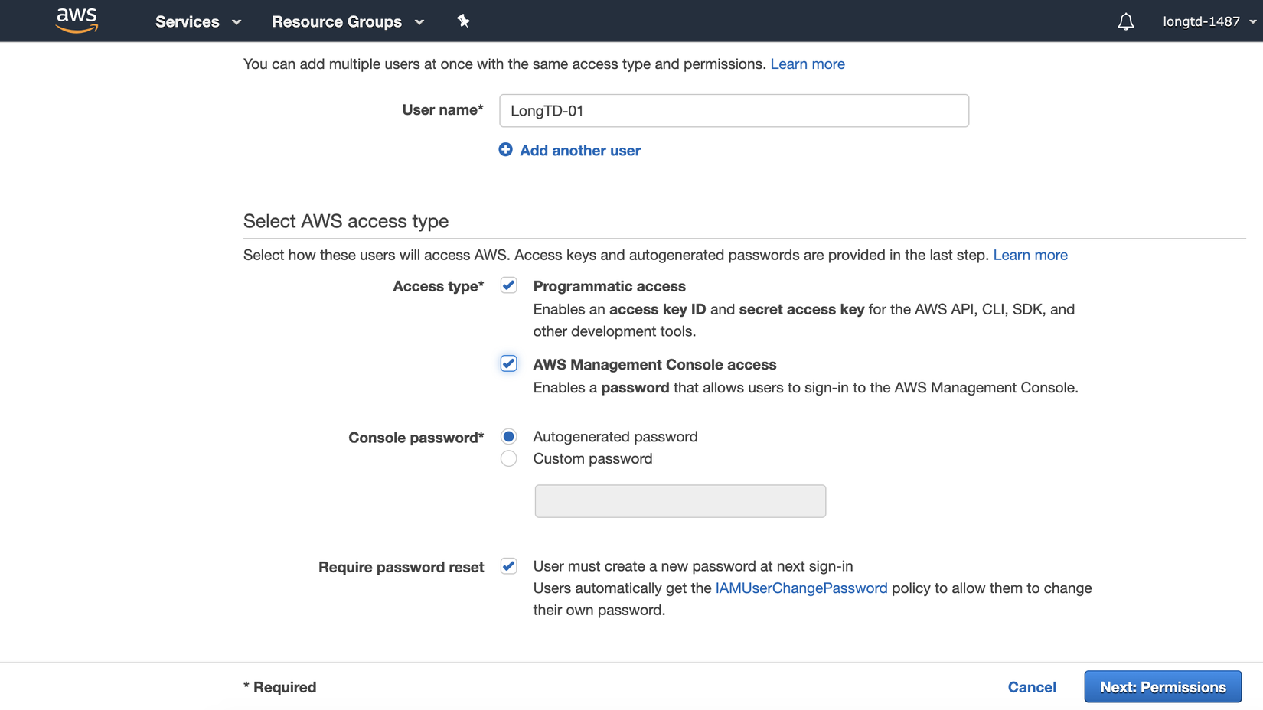Click the plus icon to add another user

click(x=505, y=150)
